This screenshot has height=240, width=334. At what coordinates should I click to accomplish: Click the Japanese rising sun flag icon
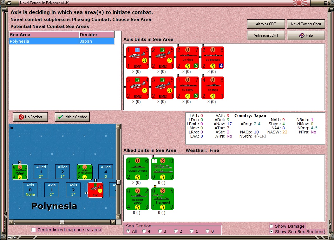(300, 3)
